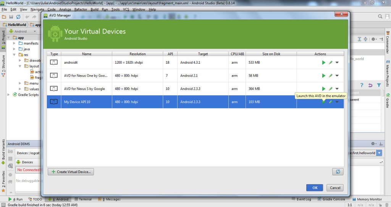Edit AVD for Nexus One pencil icon

(330, 75)
